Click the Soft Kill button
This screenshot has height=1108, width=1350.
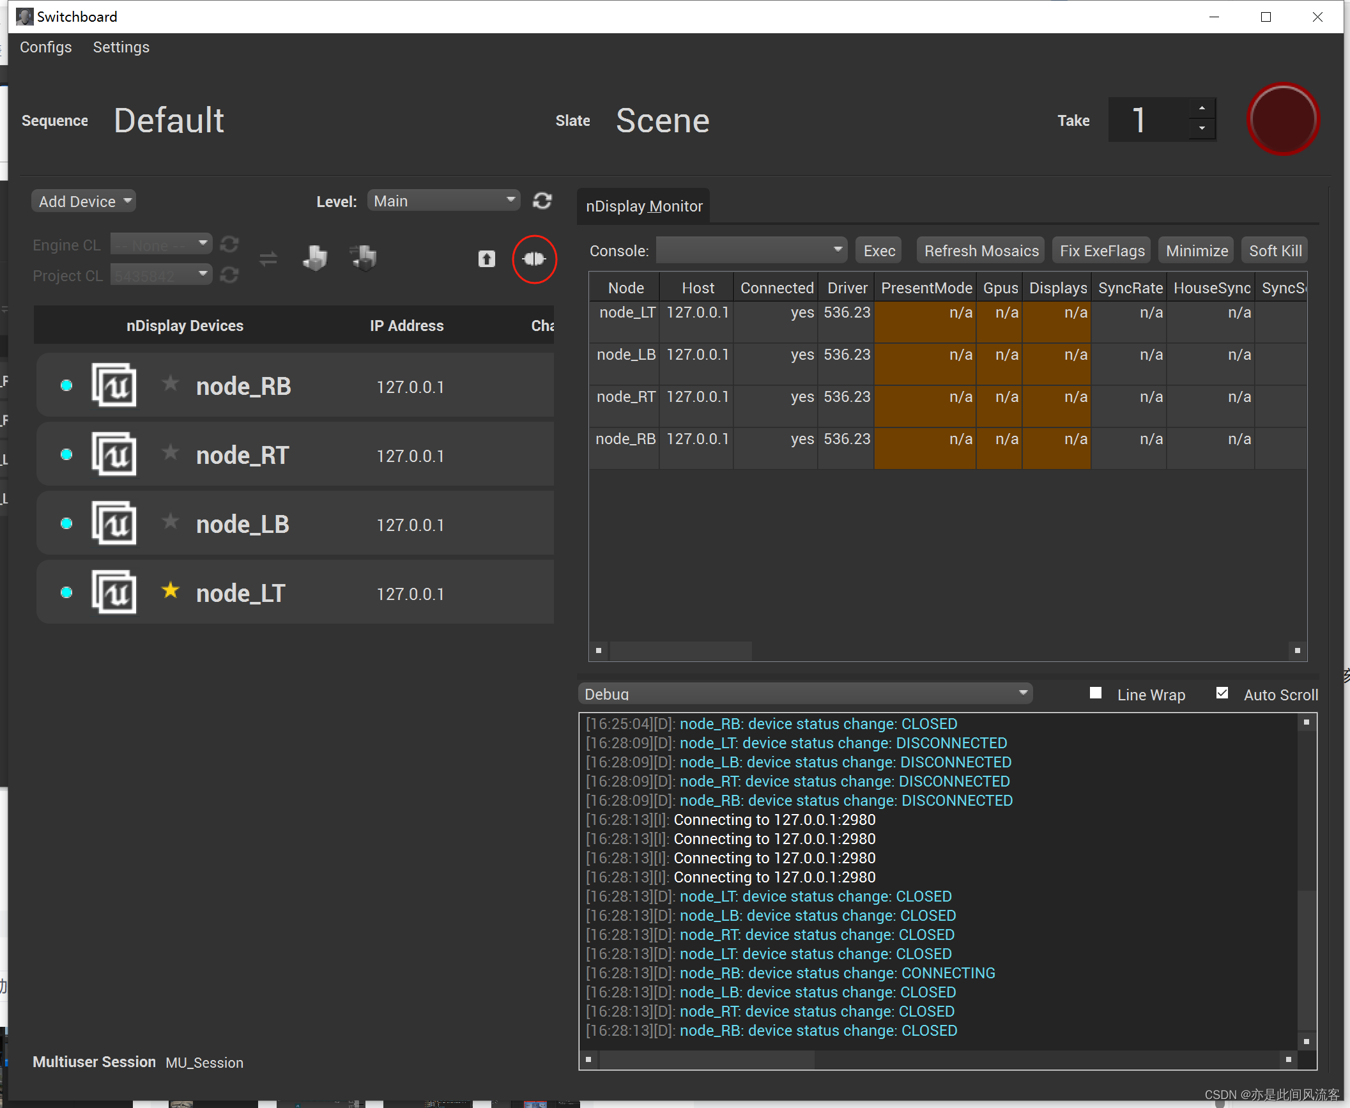(1274, 250)
